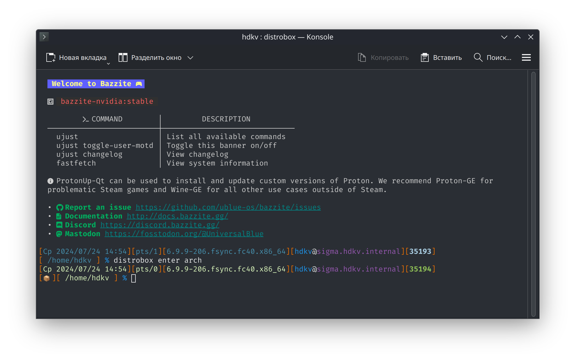
Task: Click the terminal icon in the title bar
Action: (x=44, y=37)
